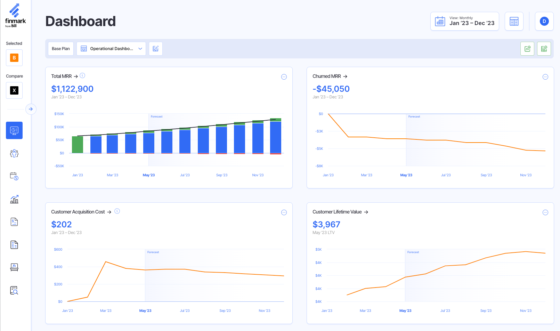Open the View: Monthly date range selector
This screenshot has height=331, width=560.
(464, 21)
